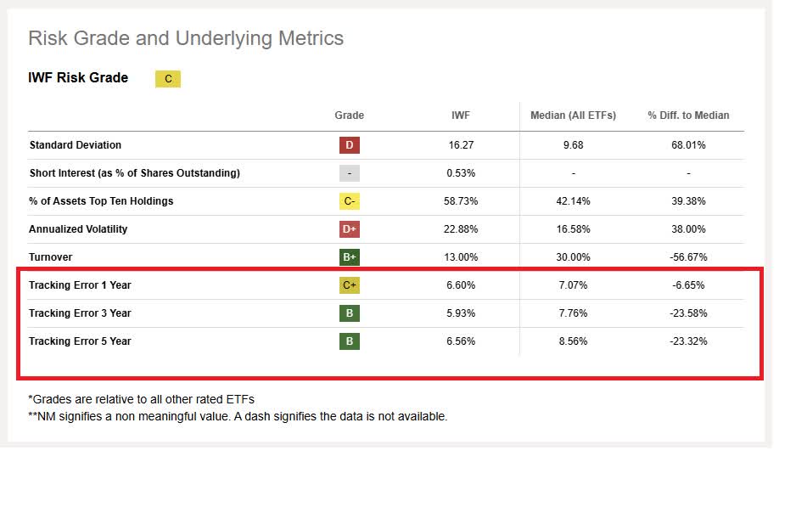Click the Short Interest dash grade badge
The image size is (796, 524).
pos(349,173)
